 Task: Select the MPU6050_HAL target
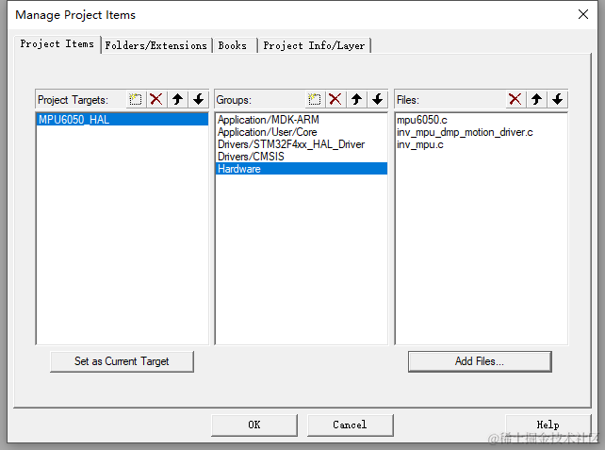click(123, 120)
